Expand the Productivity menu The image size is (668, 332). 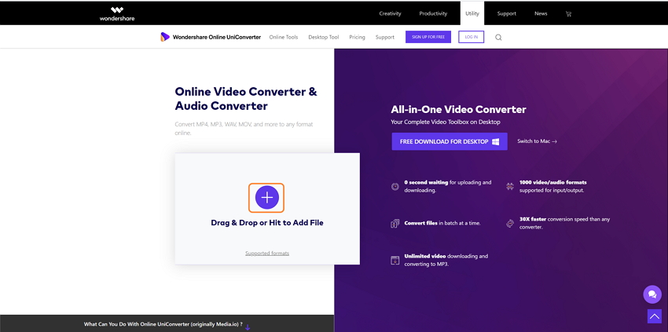433,13
